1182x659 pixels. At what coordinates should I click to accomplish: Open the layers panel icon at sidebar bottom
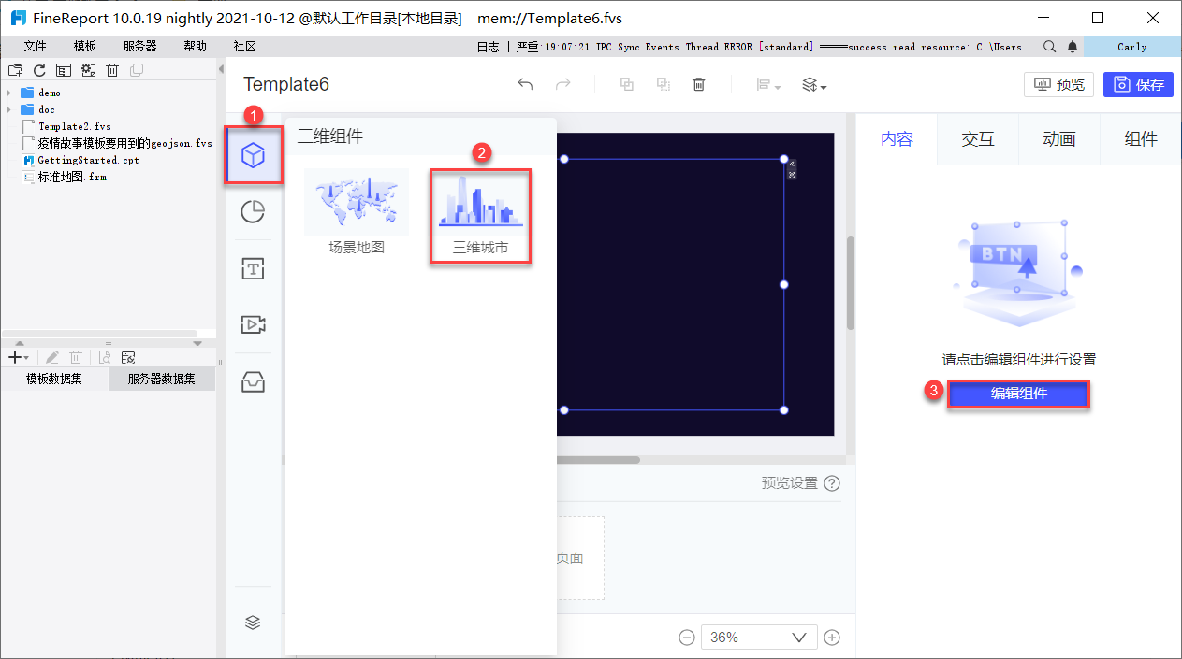tap(253, 623)
